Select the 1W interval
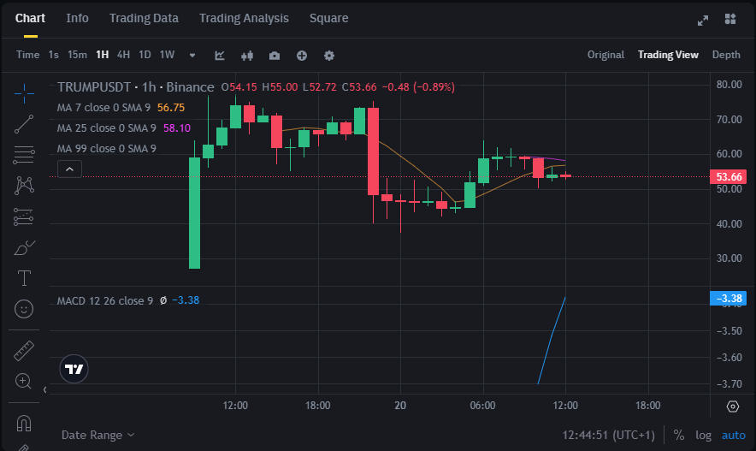Viewport: 756px width, 451px height. tap(167, 55)
